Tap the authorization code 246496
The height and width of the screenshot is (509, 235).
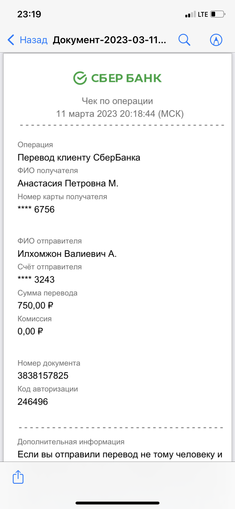pyautogui.click(x=33, y=402)
